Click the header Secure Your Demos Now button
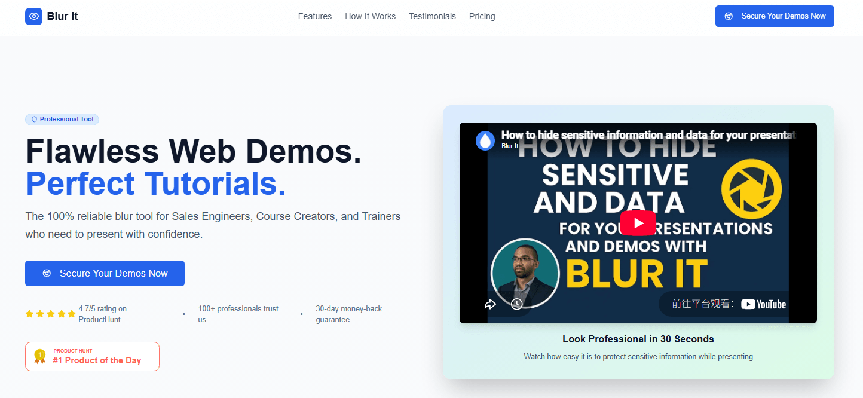Image resolution: width=863 pixels, height=398 pixels. click(775, 16)
